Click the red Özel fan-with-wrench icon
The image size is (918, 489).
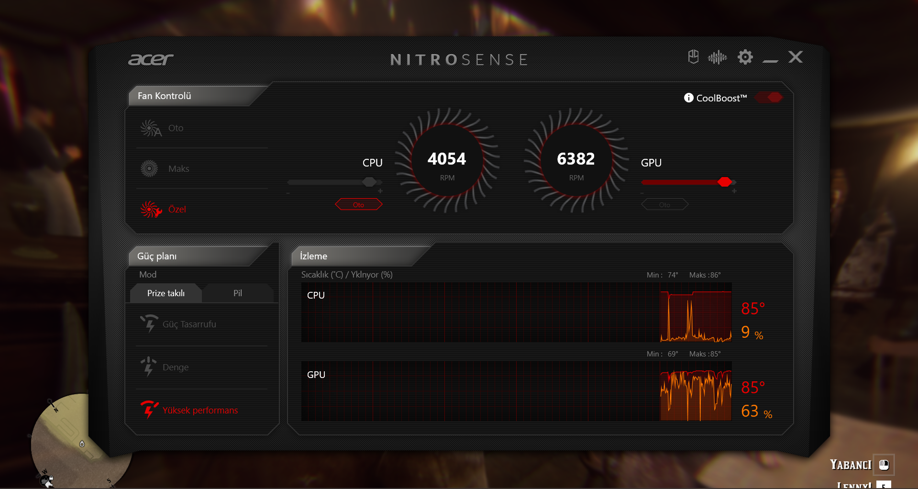pyautogui.click(x=151, y=209)
